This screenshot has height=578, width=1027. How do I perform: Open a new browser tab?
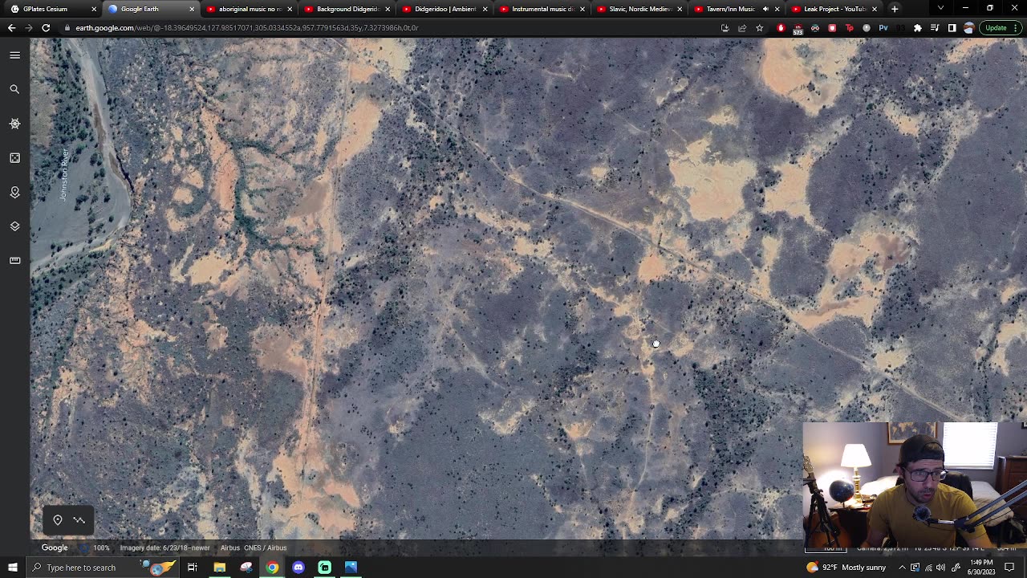(895, 9)
